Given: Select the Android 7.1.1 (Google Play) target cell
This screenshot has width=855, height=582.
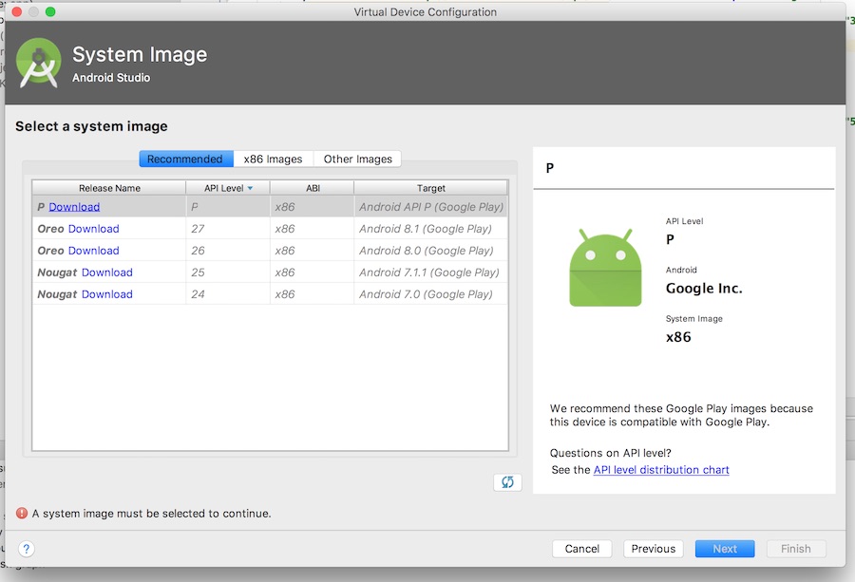Looking at the screenshot, I should pyautogui.click(x=430, y=272).
